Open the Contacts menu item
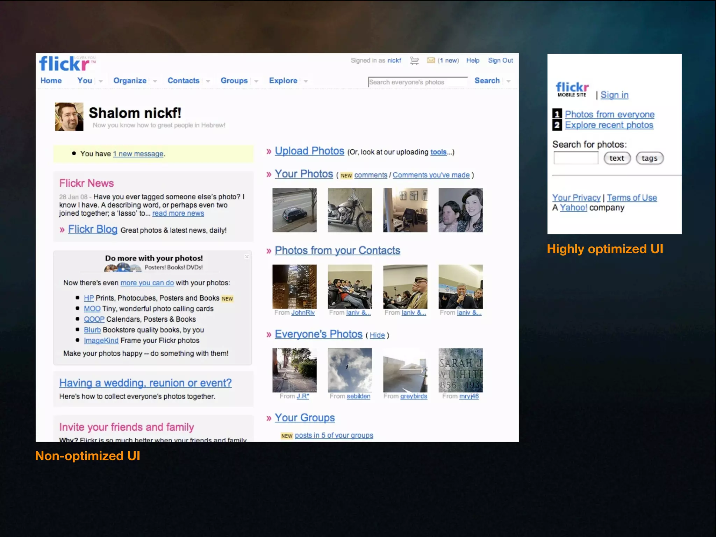This screenshot has width=716, height=537. pos(183,80)
